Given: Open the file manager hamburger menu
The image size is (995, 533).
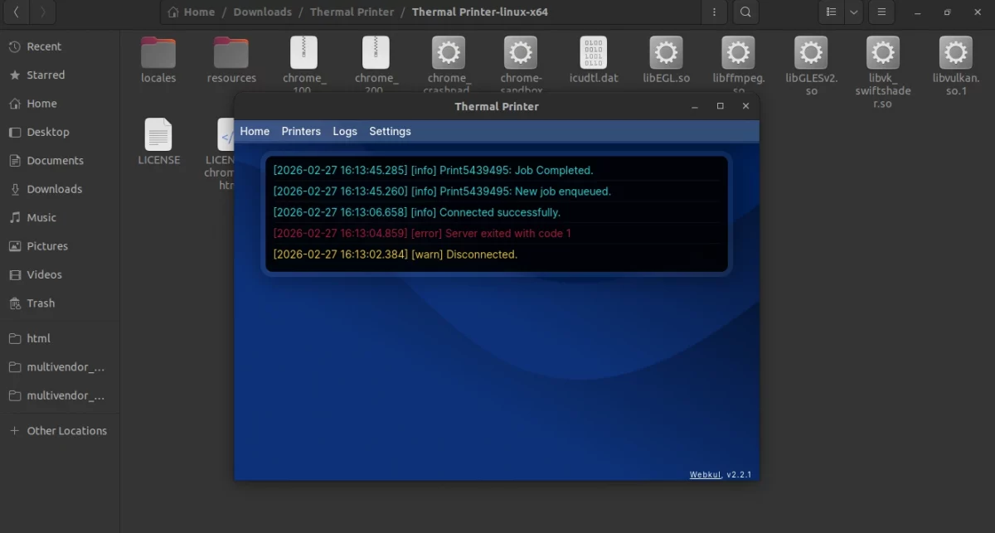Looking at the screenshot, I should [x=881, y=12].
